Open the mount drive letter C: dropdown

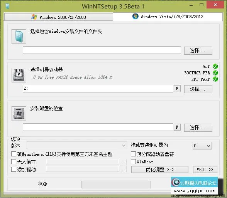(202, 146)
